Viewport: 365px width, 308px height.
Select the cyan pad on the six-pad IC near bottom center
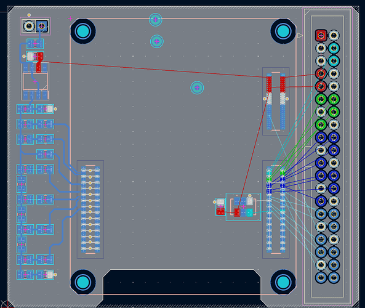click(249, 213)
